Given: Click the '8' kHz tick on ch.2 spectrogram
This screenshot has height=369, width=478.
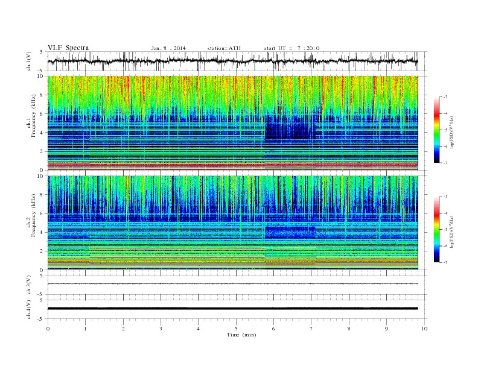Looking at the screenshot, I should coord(42,195).
